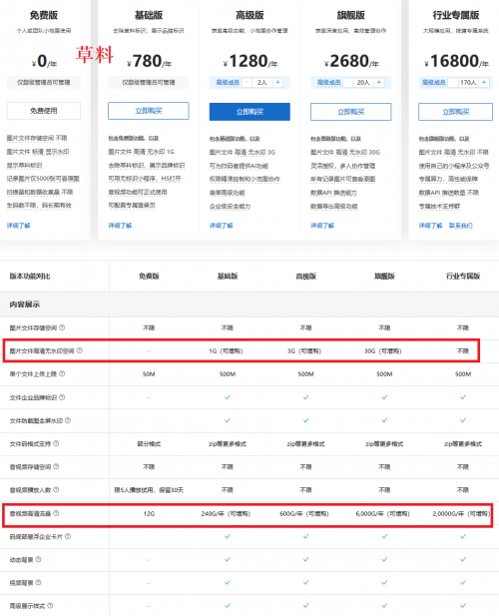
Task: Open 联系我们 link in 行业专属版 card
Action: tap(460, 226)
